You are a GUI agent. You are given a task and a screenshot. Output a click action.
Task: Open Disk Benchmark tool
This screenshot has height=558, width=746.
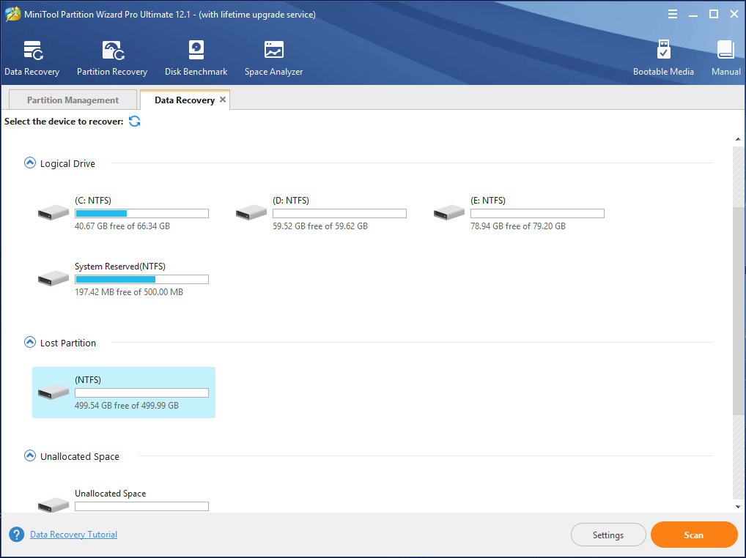tap(196, 50)
